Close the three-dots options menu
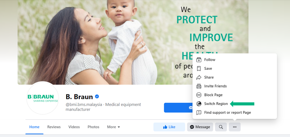 pyautogui.click(x=235, y=127)
